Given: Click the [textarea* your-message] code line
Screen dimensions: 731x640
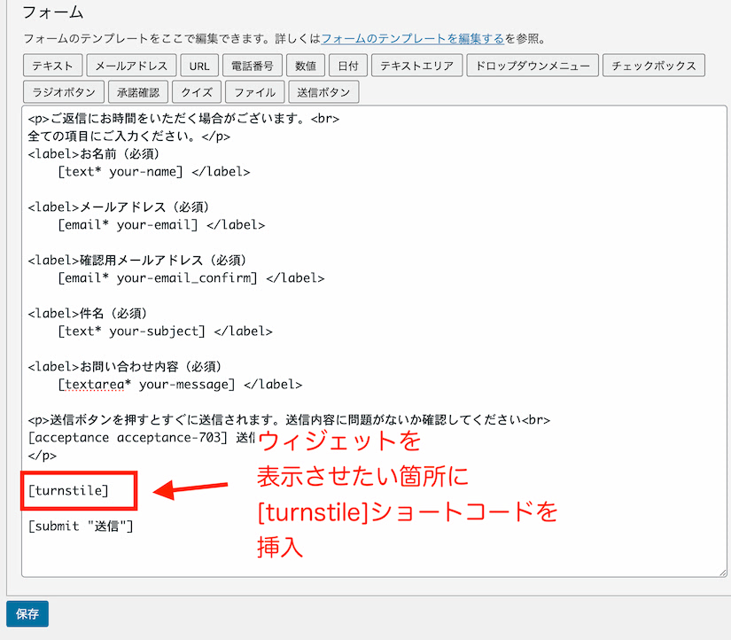Looking at the screenshot, I should tap(180, 385).
